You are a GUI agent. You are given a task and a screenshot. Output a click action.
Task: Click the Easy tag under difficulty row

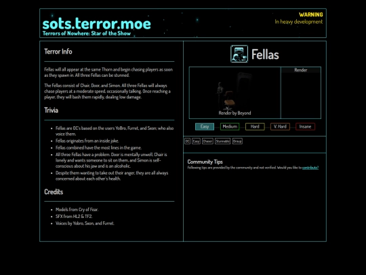(196, 141)
